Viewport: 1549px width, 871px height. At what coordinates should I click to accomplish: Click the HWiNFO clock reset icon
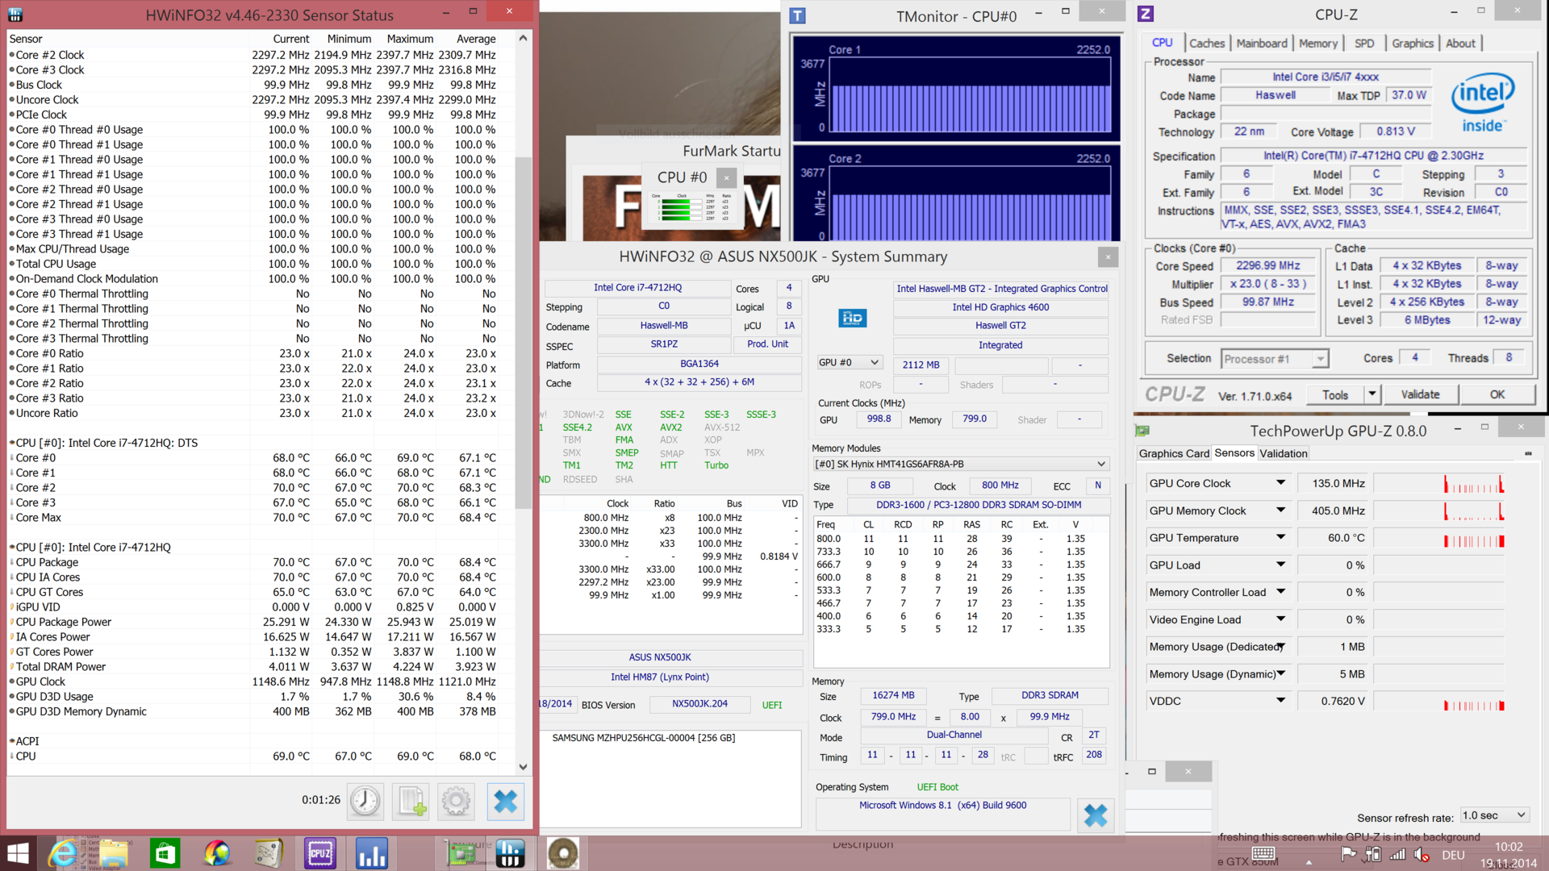(x=365, y=801)
